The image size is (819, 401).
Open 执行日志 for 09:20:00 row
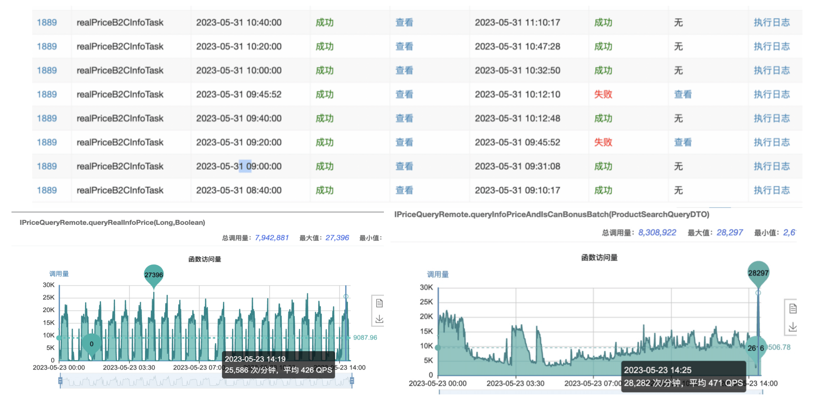772,142
